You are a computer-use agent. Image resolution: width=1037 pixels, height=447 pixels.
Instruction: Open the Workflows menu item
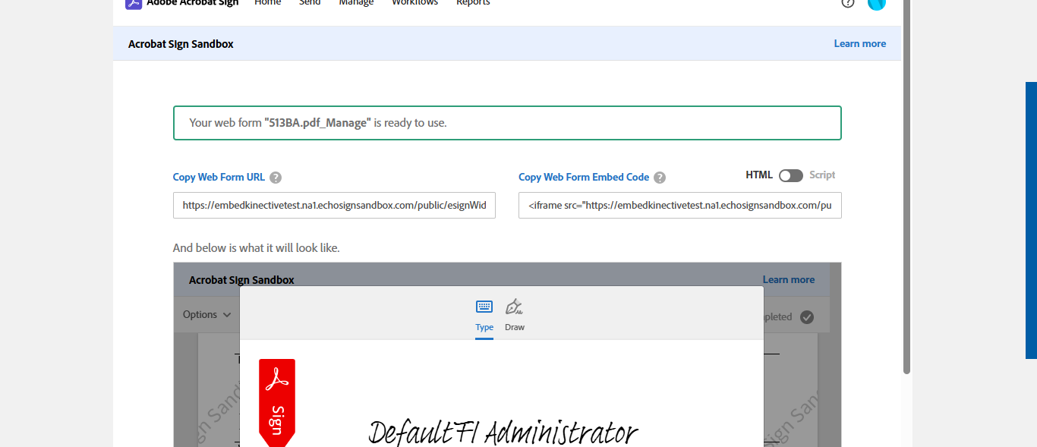coord(414,3)
